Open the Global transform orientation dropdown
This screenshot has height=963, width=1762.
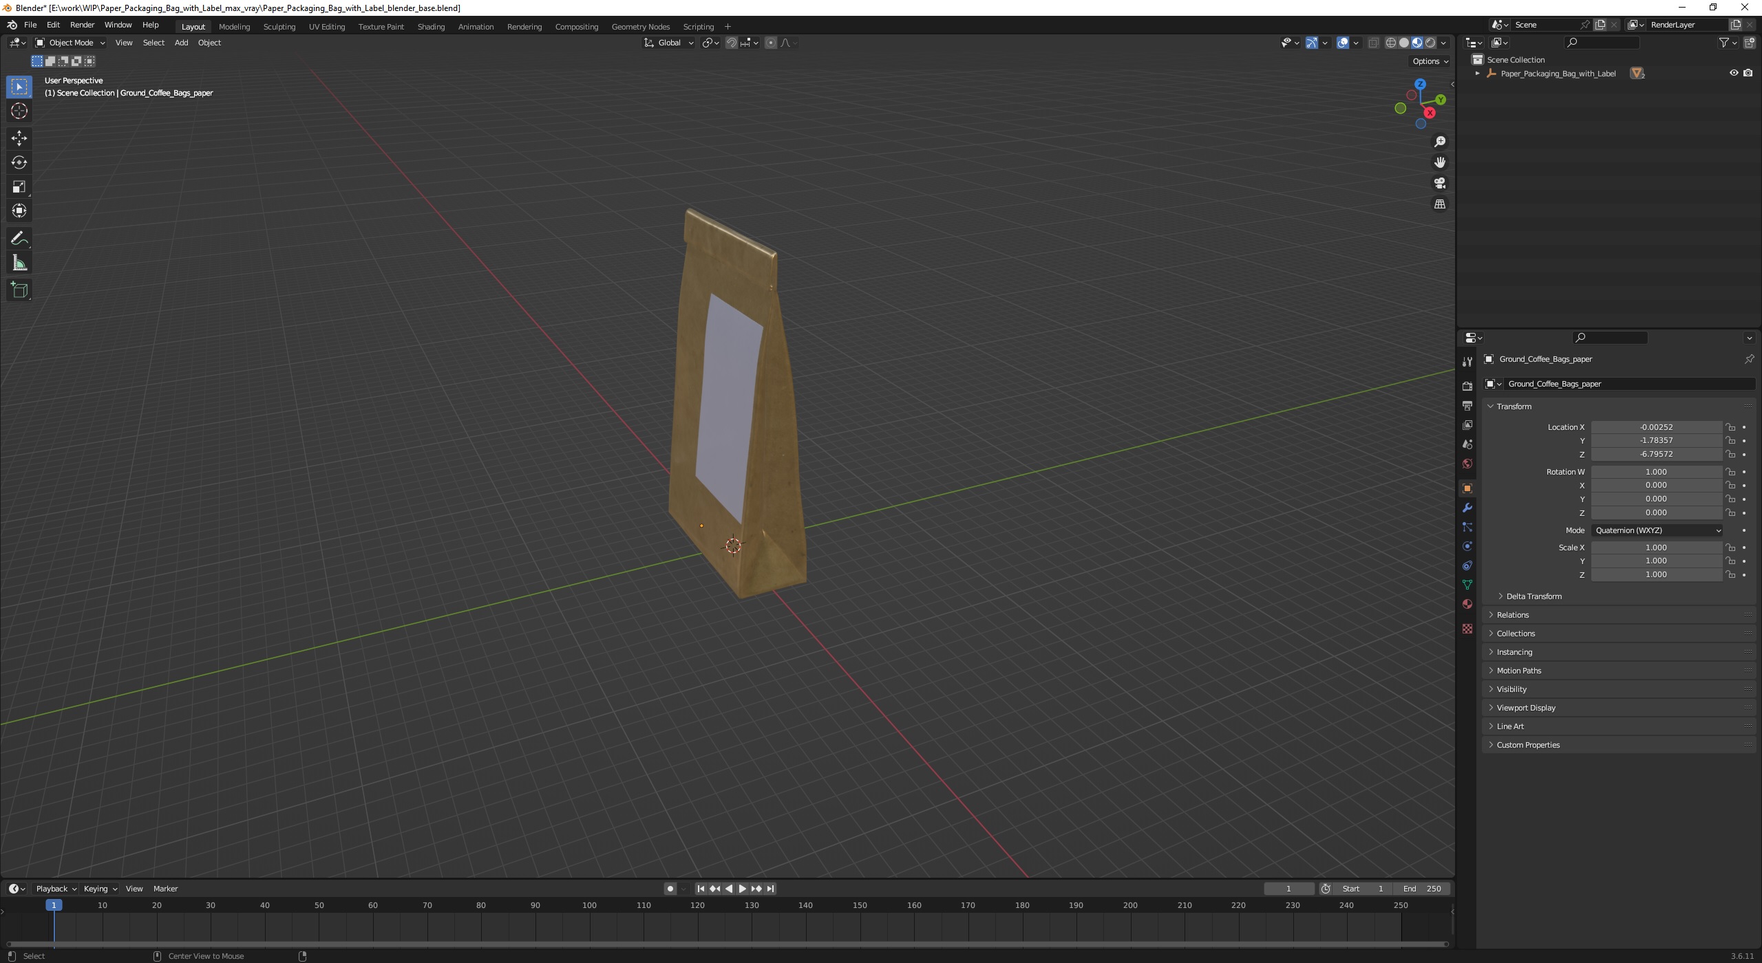point(669,43)
